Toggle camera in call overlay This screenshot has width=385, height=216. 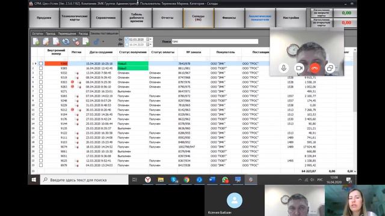point(299,68)
